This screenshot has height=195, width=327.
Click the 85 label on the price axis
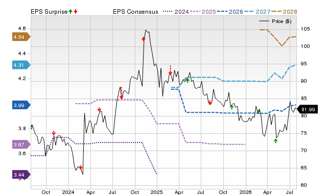[x=303, y=99]
